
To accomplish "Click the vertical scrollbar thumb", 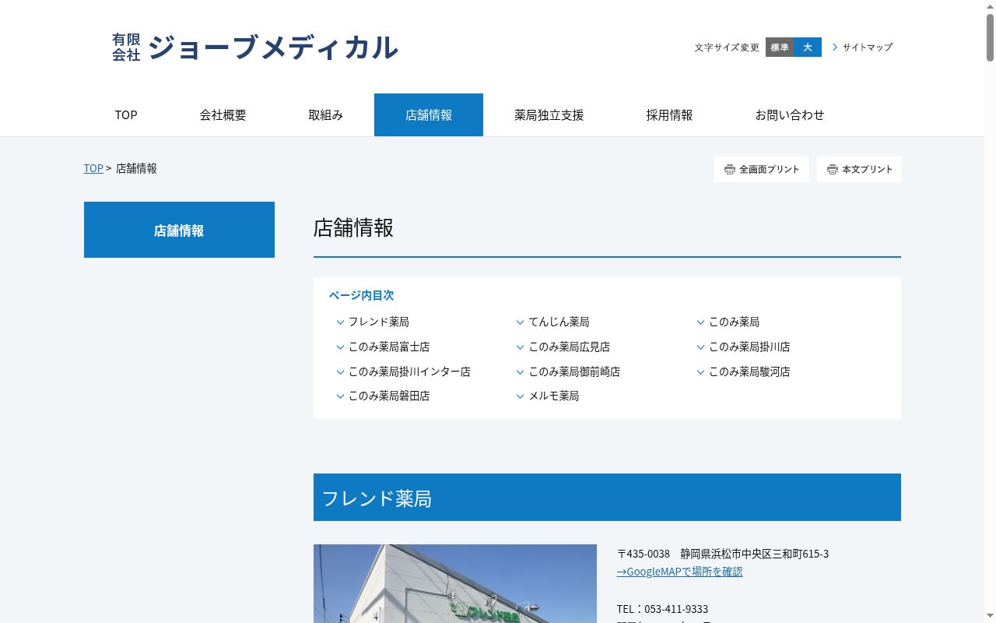I will pos(990,37).
